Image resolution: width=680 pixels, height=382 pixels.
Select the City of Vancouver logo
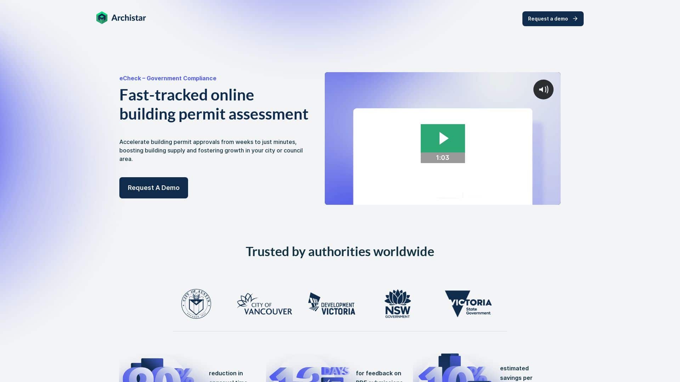click(264, 303)
